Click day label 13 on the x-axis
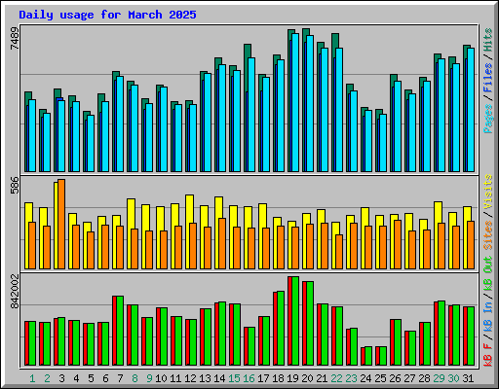 point(205,378)
